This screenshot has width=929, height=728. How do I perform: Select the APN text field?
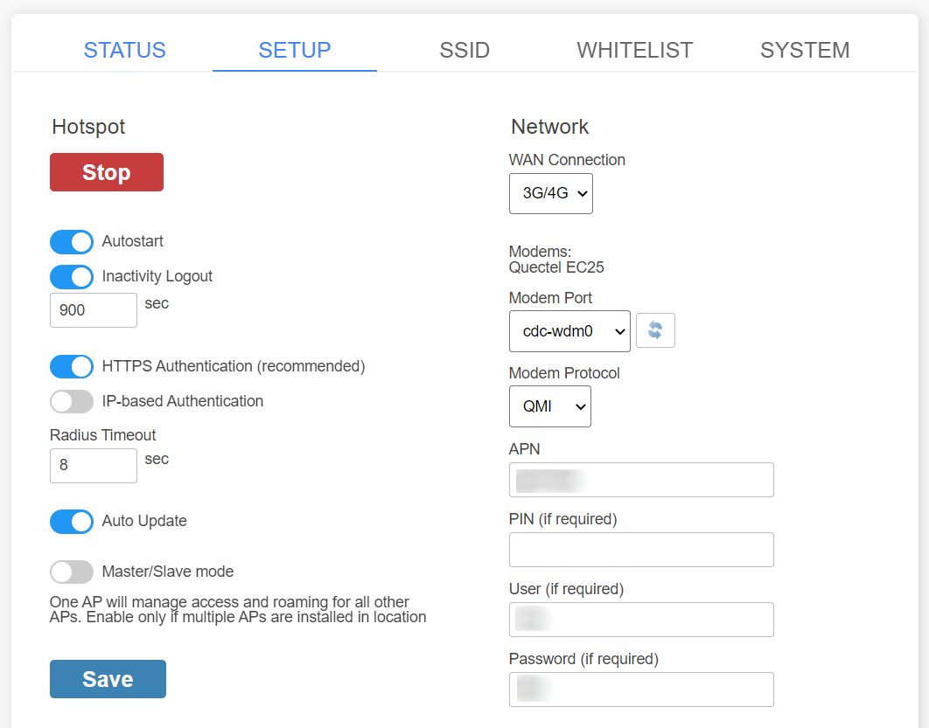pos(641,480)
